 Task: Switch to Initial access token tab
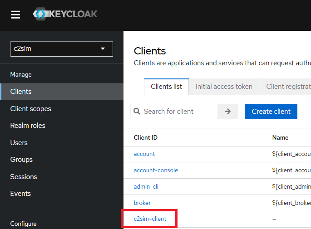224,87
